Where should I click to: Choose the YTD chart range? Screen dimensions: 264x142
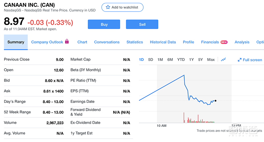click(181, 60)
